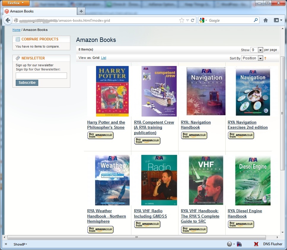Image resolution: width=287 pixels, height=250 pixels.
Task: Click the globe status icon in add-on bar
Action: click(x=229, y=244)
